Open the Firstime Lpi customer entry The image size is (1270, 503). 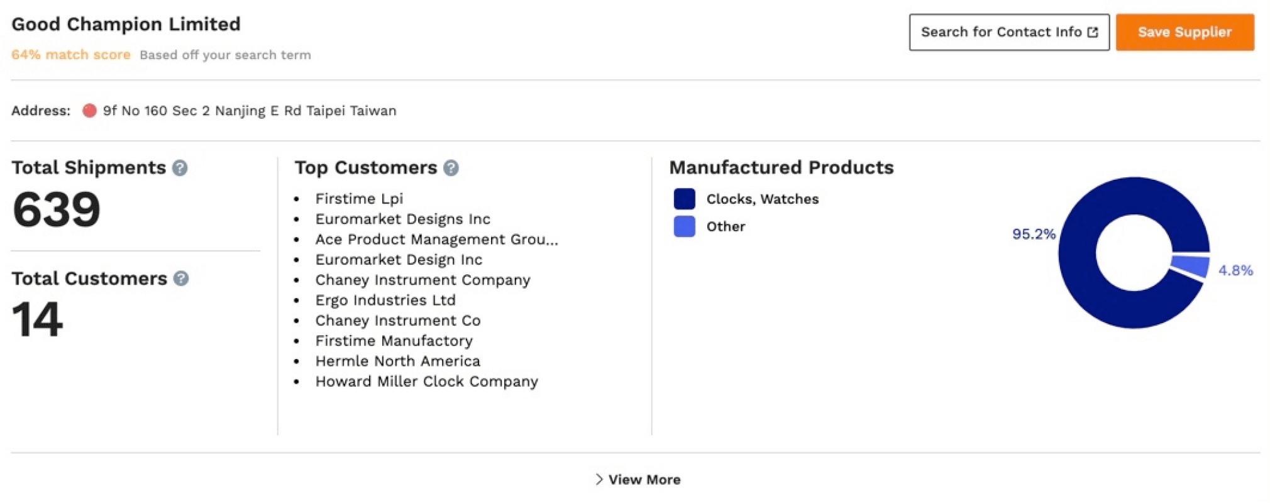359,199
